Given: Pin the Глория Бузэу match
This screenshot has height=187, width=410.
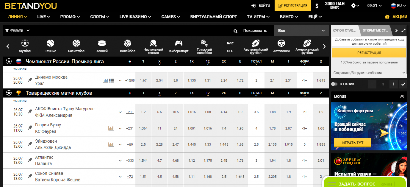Looking at the screenshot, I should click(x=30, y=128).
